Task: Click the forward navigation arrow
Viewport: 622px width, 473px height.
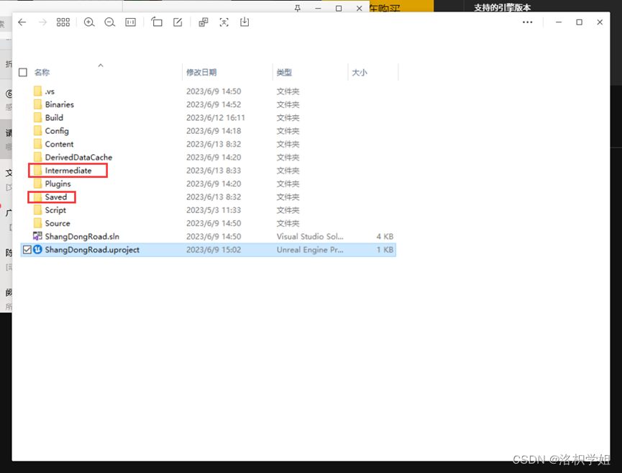Action: (x=42, y=22)
